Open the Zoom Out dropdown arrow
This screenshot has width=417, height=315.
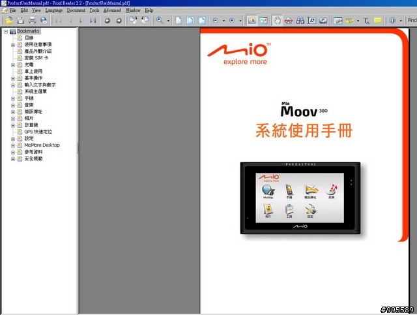pyautogui.click(x=223, y=21)
